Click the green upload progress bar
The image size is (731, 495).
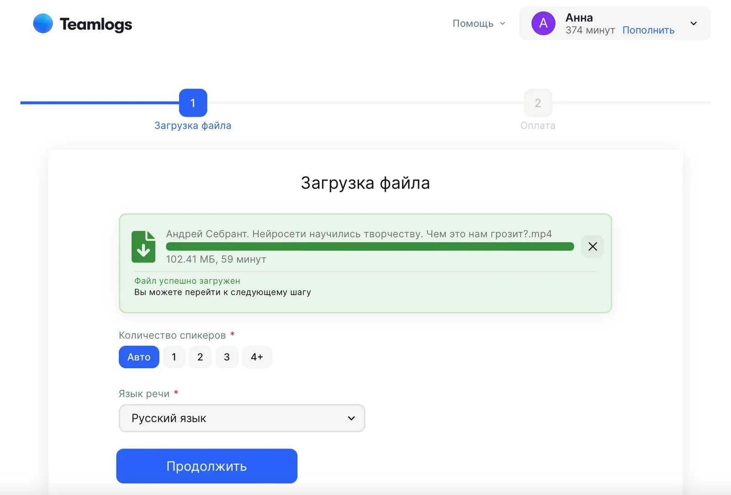click(370, 246)
